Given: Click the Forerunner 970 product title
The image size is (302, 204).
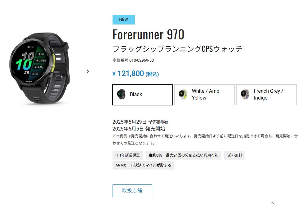Looking at the screenshot, I should [148, 34].
